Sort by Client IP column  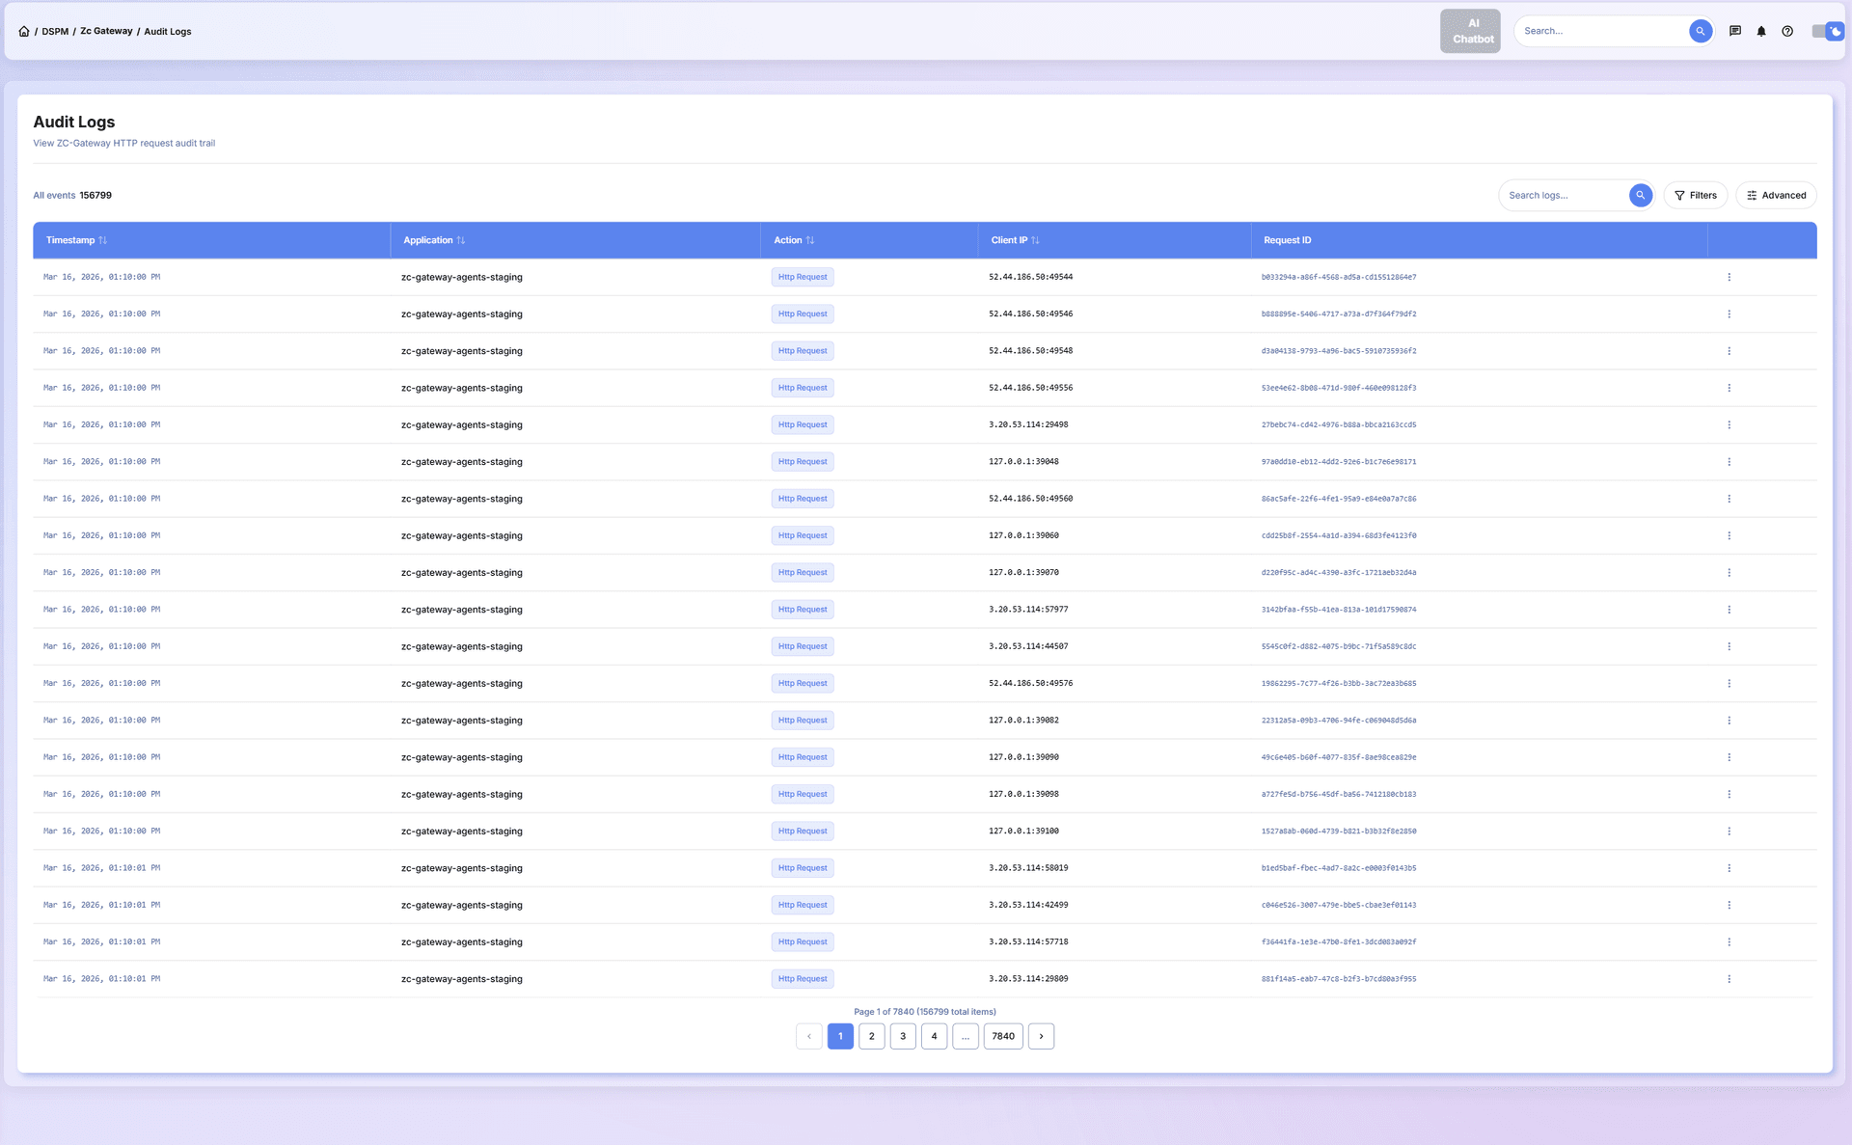point(1035,240)
